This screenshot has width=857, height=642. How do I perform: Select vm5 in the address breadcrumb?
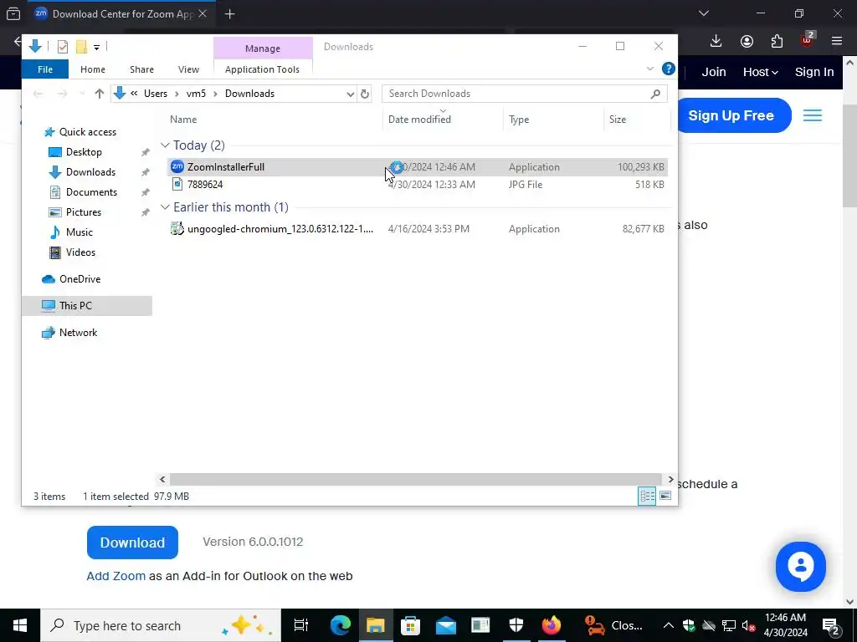point(196,94)
